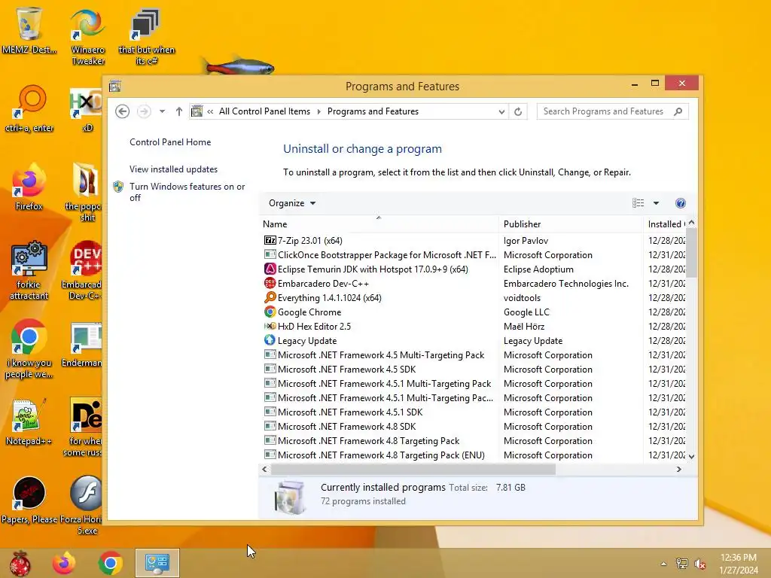Click the Notepad++ desktop icon

pos(29,421)
